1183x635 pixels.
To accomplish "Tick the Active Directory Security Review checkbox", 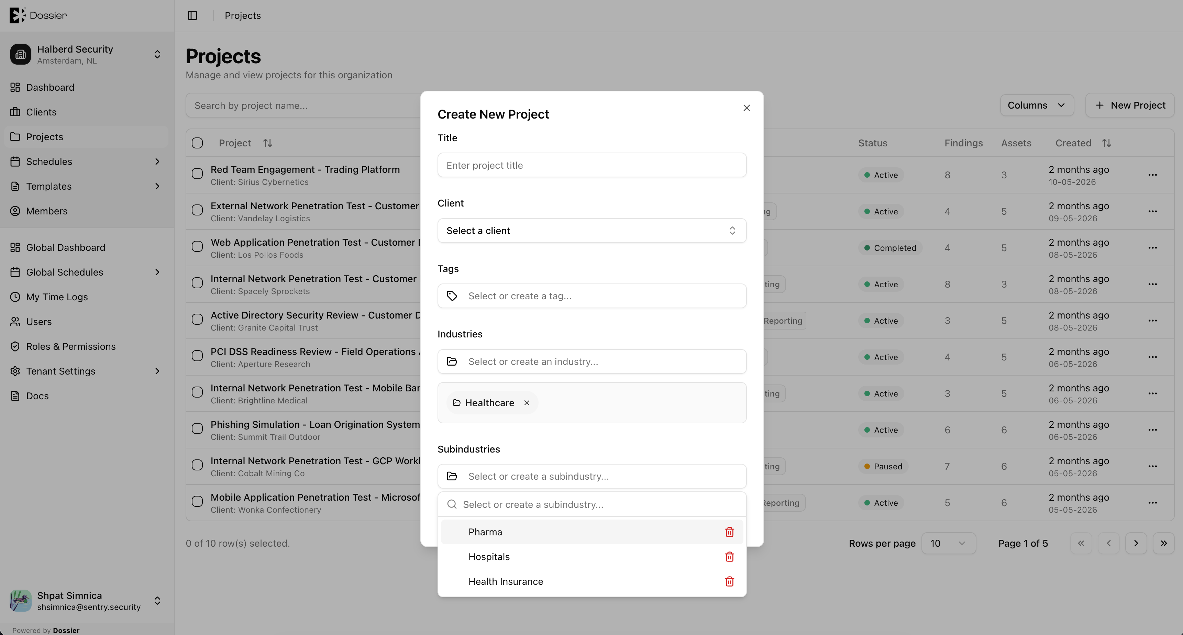I will point(198,320).
